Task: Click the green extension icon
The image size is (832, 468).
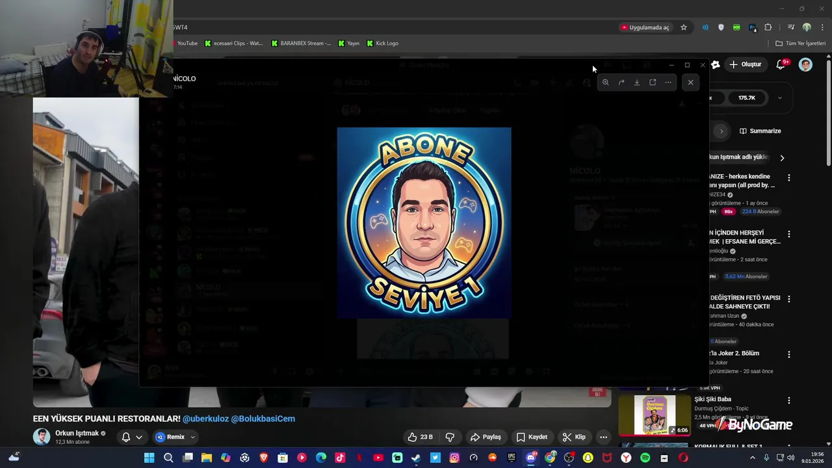Action: tap(736, 27)
